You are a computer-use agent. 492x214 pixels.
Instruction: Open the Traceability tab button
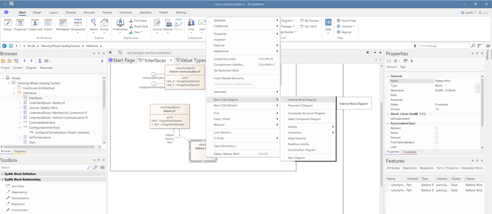pyautogui.click(x=409, y=152)
